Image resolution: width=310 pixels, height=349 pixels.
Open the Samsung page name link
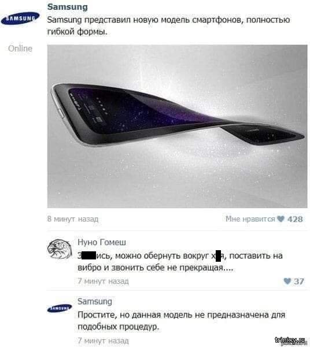[x=67, y=7]
